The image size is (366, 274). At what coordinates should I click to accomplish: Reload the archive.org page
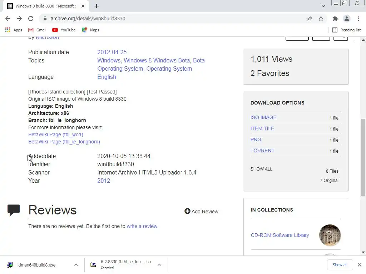click(x=31, y=19)
